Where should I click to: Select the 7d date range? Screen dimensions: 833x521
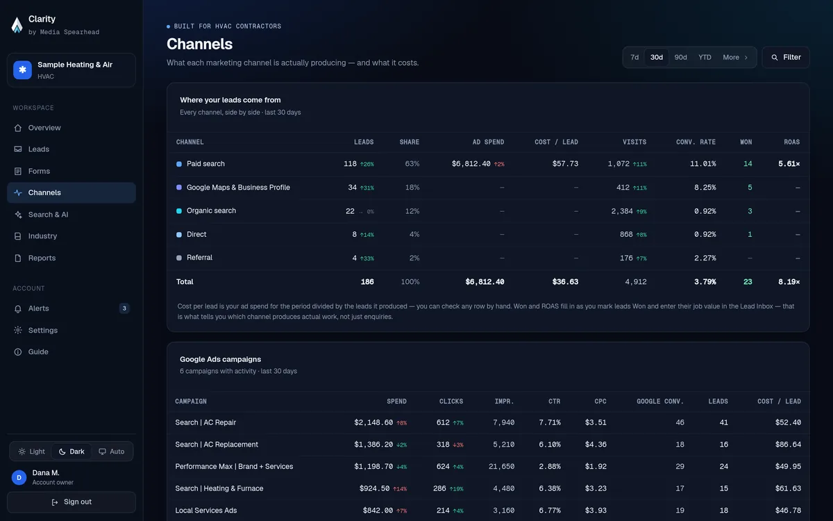(x=634, y=58)
